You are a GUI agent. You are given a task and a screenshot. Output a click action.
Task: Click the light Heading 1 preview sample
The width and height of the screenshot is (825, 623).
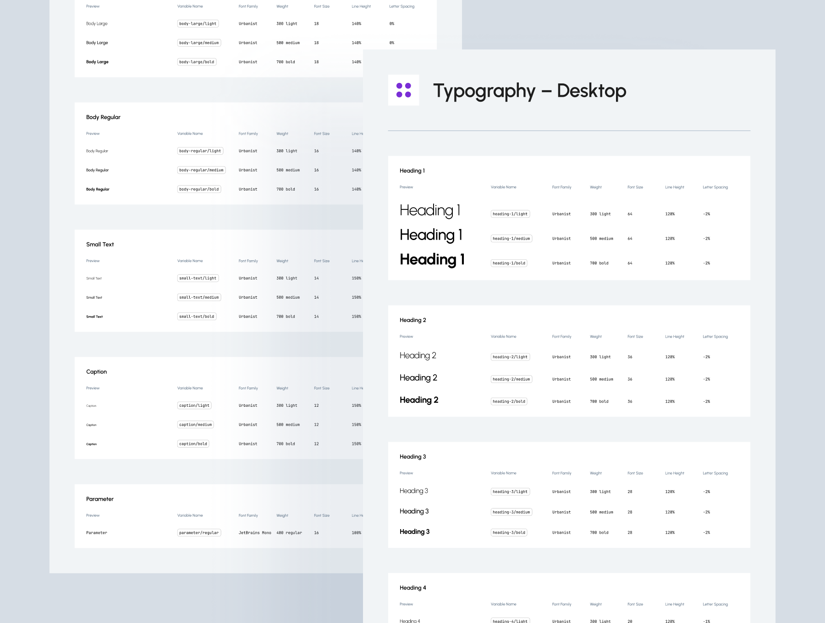(x=430, y=210)
